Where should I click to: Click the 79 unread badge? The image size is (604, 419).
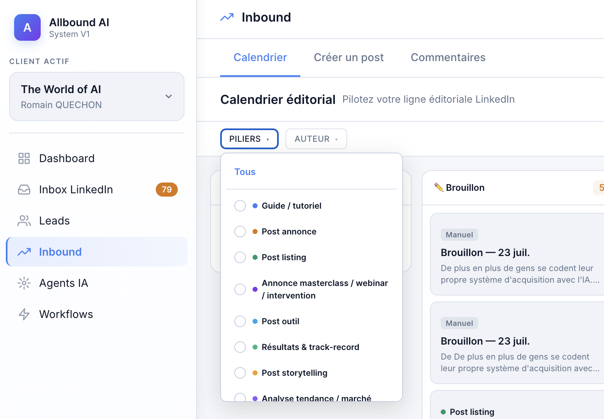[x=167, y=190]
